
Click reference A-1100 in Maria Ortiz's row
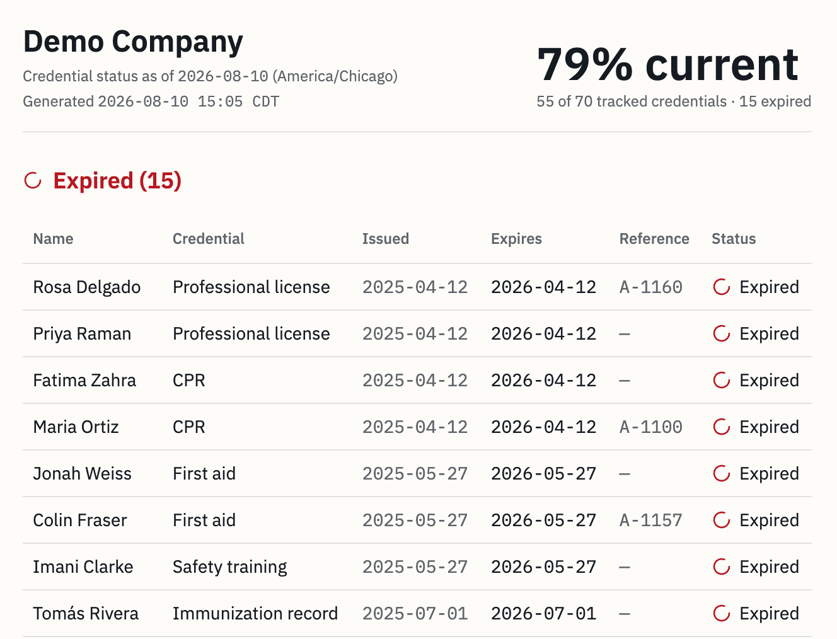tap(651, 427)
